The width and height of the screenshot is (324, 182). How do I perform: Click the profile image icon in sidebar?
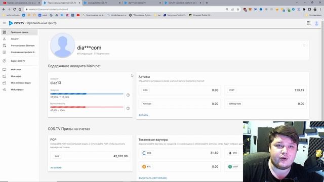tap(5, 52)
